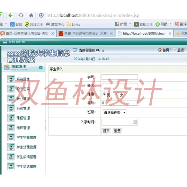Open 学生选课管理 menu link
The width and height of the screenshot is (187, 187).
[x=26, y=147]
